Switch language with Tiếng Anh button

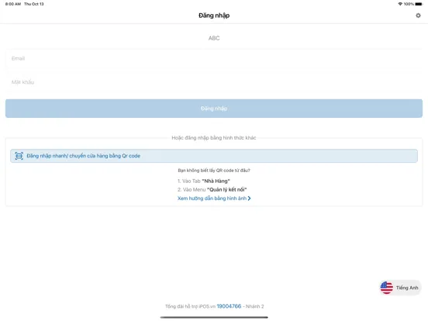click(400, 288)
